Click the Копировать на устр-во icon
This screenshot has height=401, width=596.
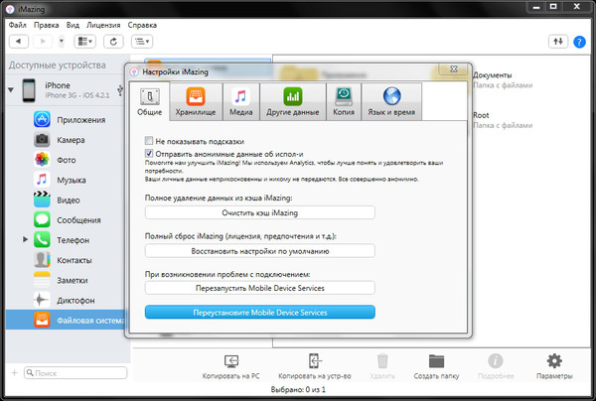pyautogui.click(x=312, y=361)
